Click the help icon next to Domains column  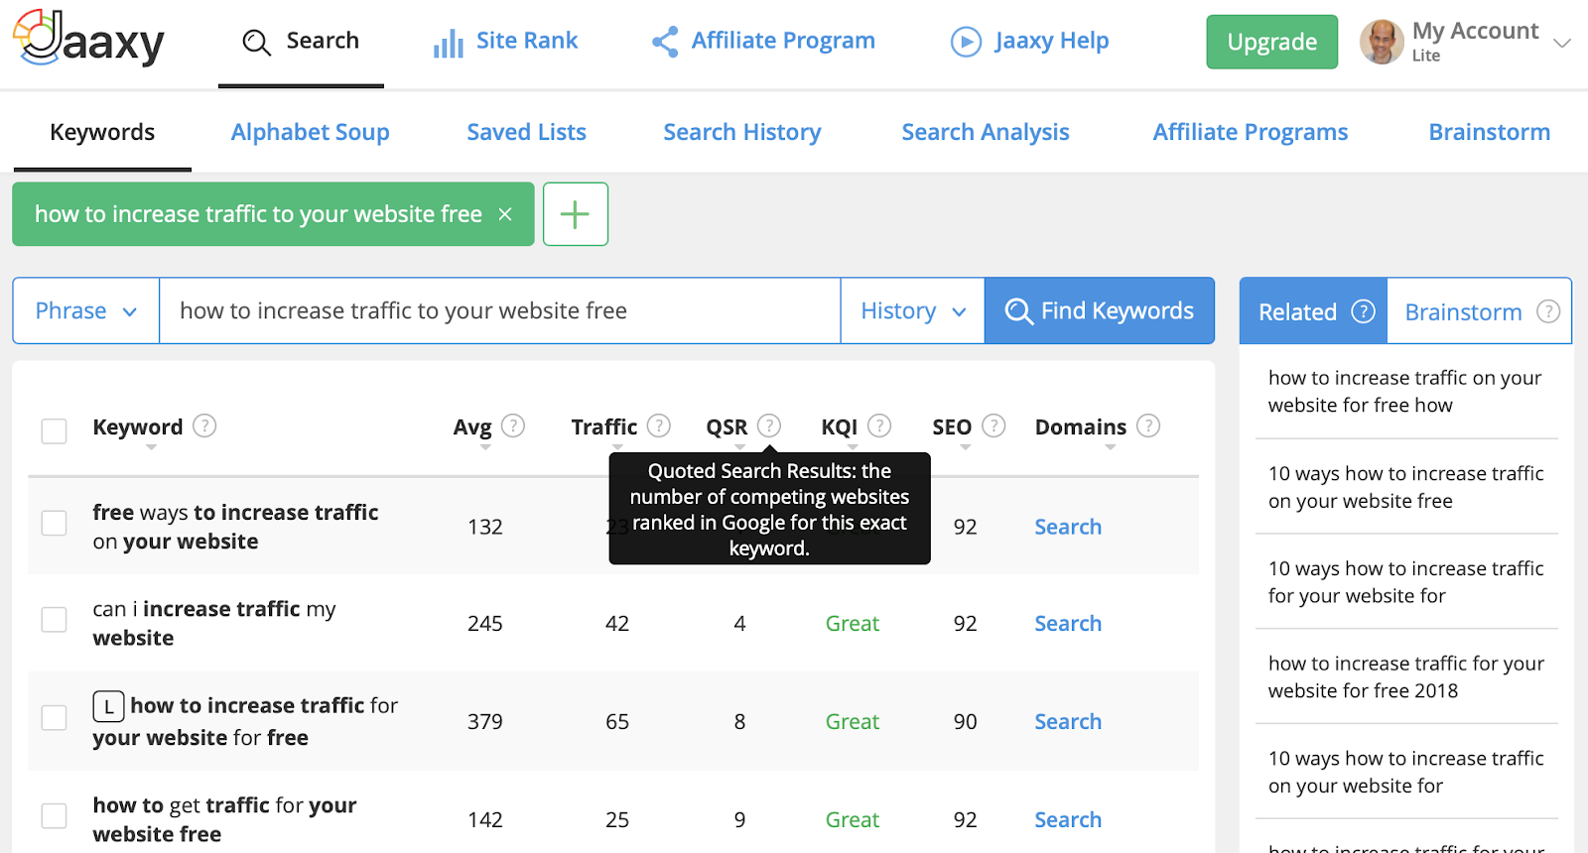pyautogui.click(x=1148, y=426)
